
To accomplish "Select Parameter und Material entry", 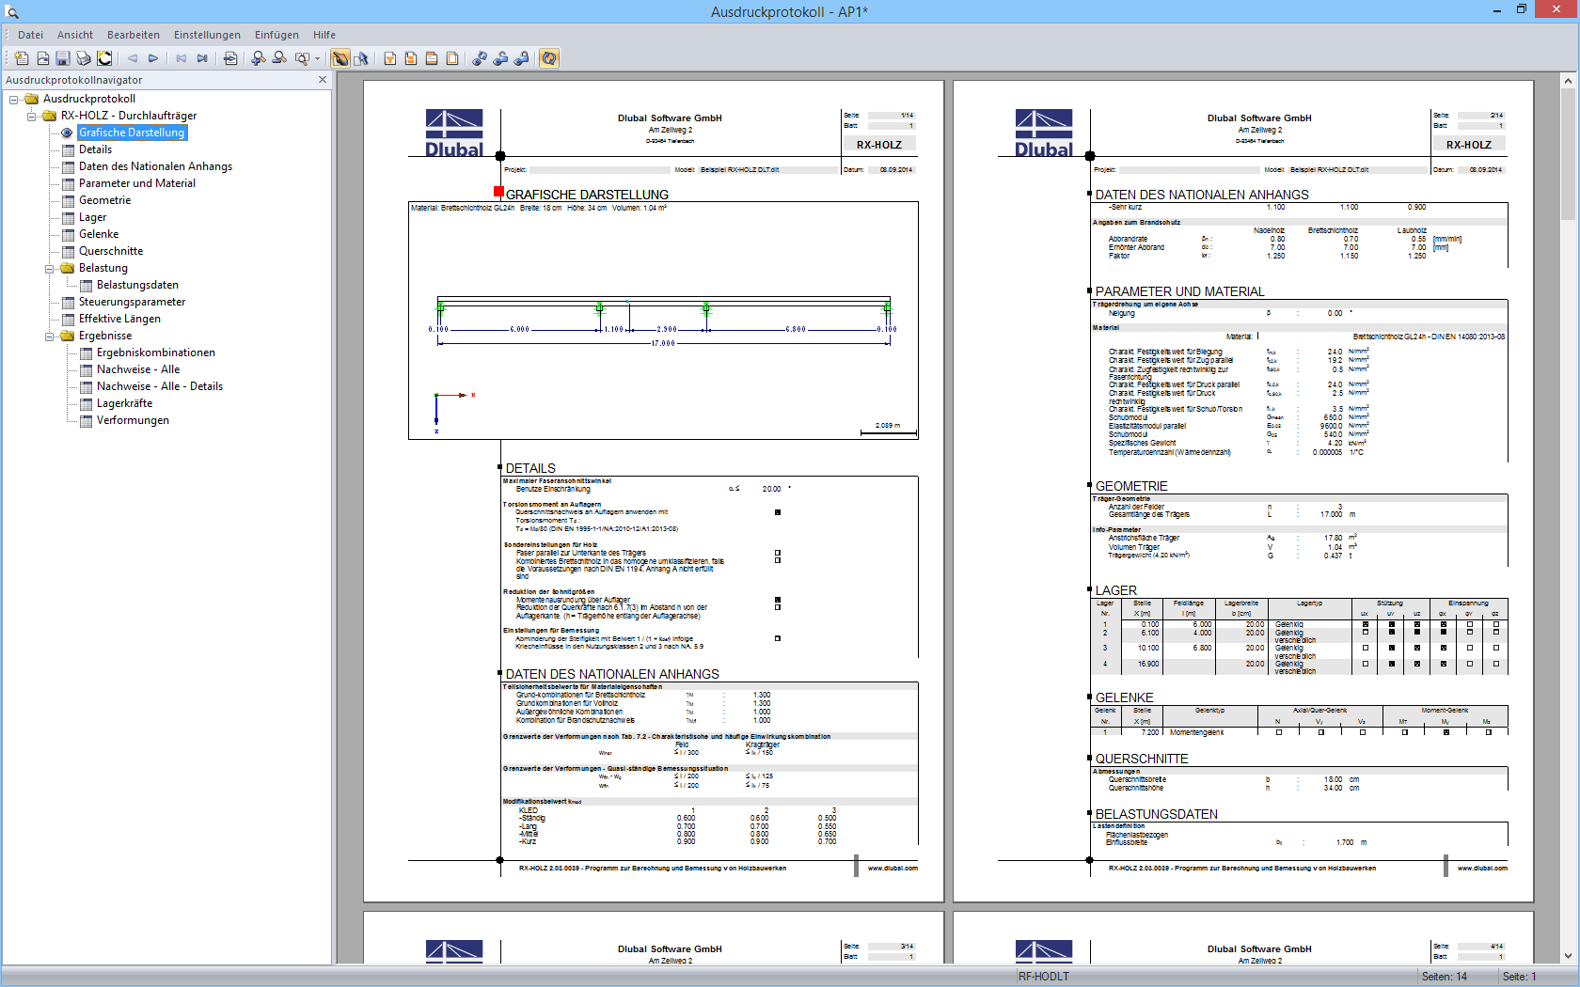I will [137, 183].
